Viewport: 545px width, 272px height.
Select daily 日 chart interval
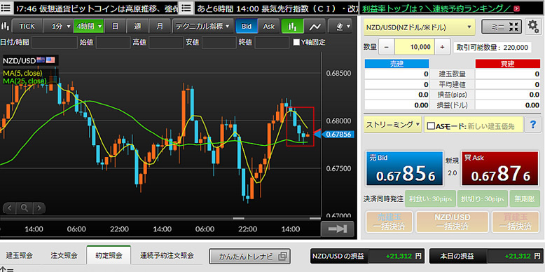[116, 26]
